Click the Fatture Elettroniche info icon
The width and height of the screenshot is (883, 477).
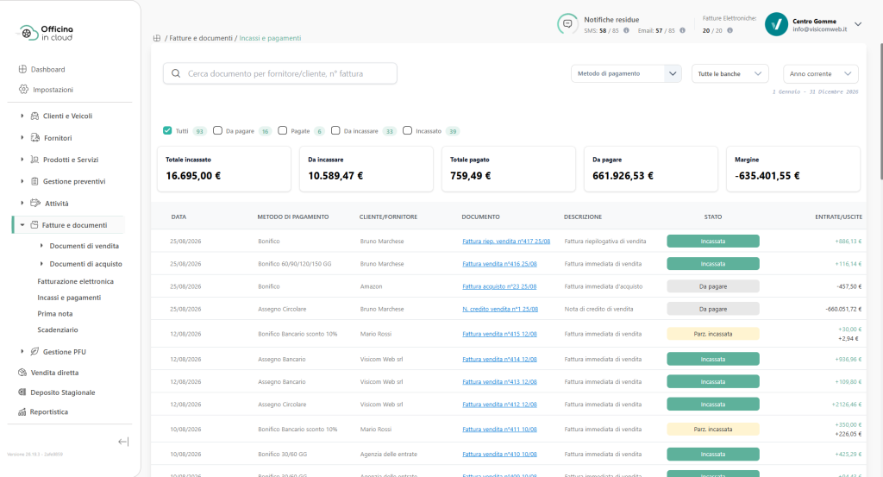pos(730,30)
